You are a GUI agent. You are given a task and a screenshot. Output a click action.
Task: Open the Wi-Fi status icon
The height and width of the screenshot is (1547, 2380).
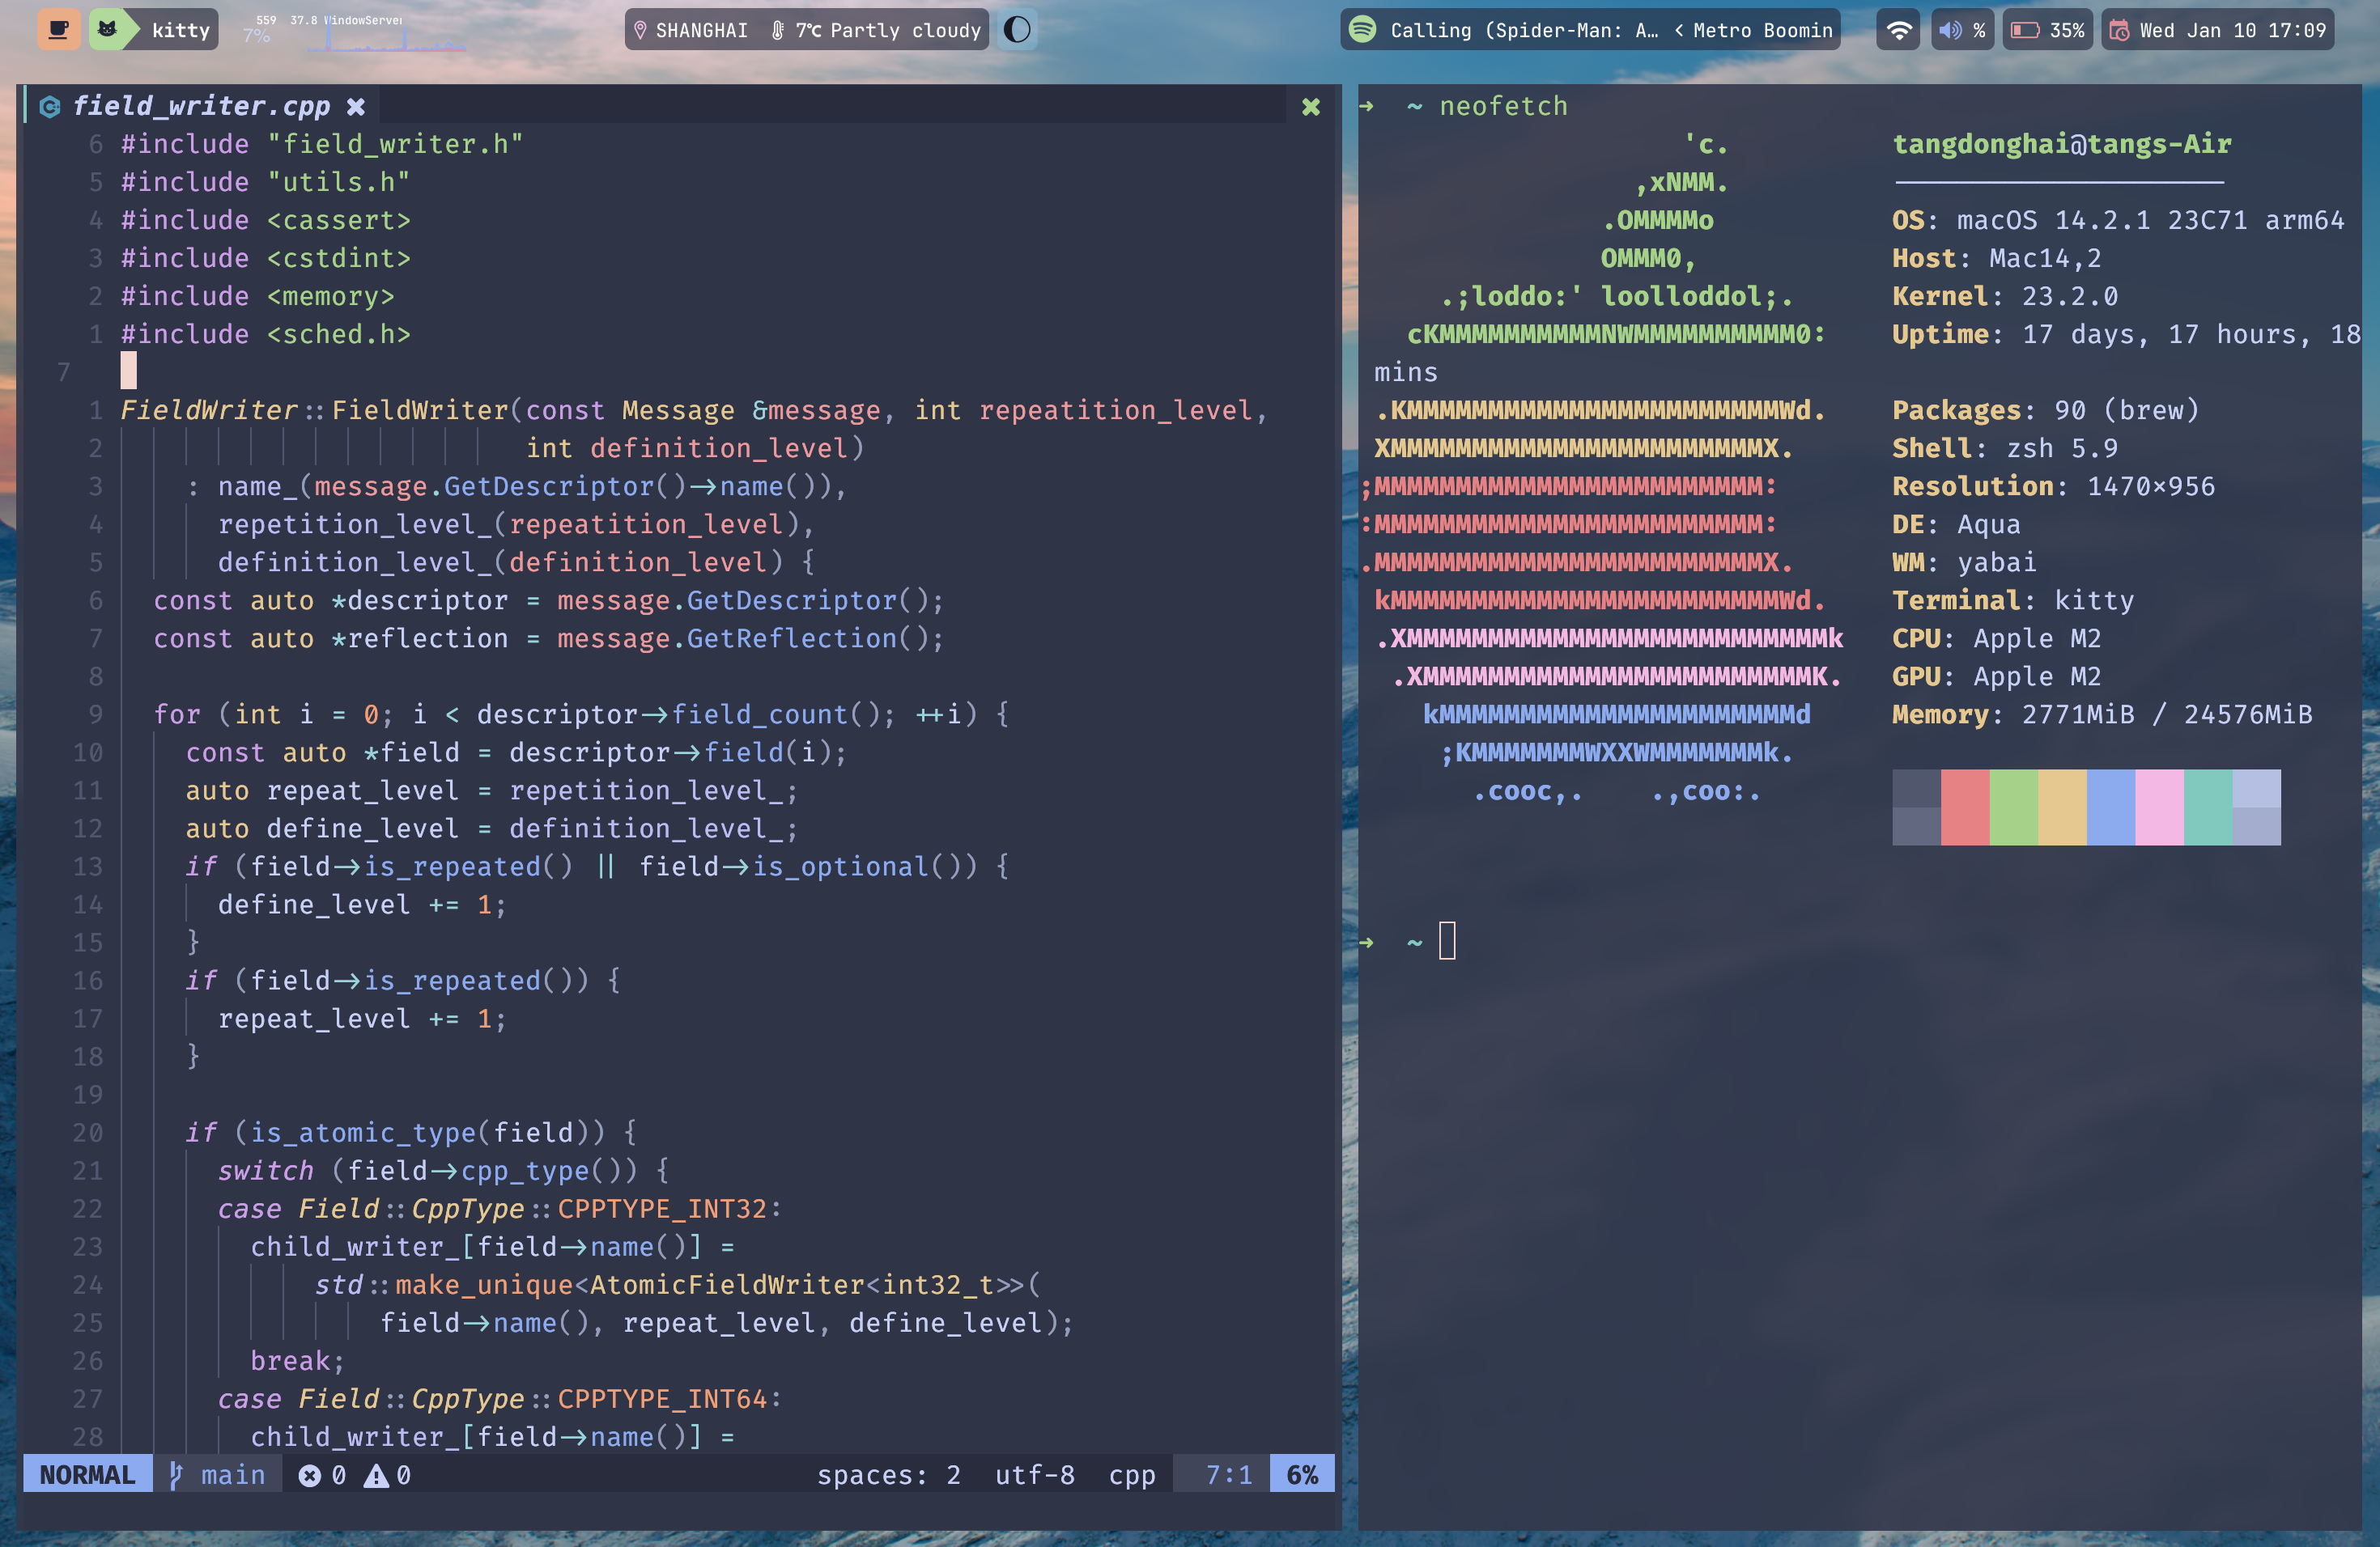click(x=1898, y=30)
